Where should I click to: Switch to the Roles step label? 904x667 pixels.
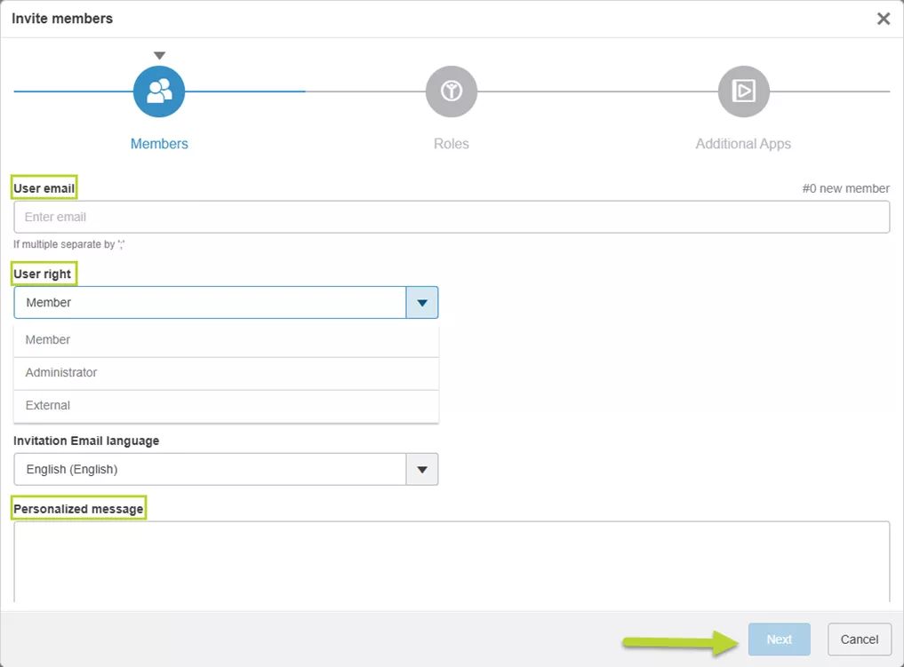click(x=451, y=144)
